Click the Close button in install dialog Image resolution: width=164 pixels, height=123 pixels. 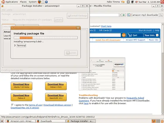71,53
